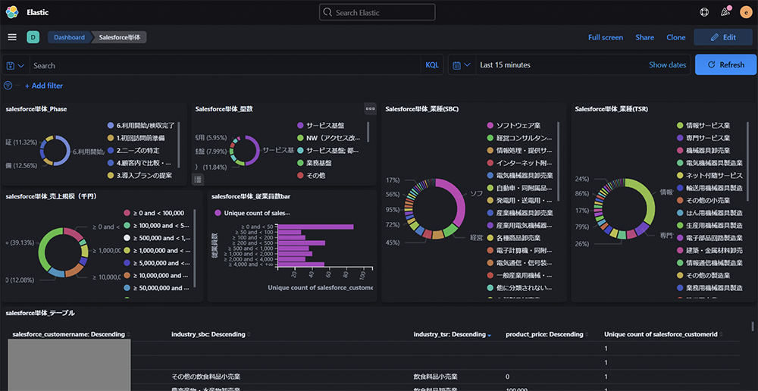Click legend swatch for 6.利用開始/検収完了

pos(111,125)
